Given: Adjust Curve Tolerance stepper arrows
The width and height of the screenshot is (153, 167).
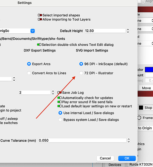Looking at the screenshot, I should click(129, 140).
